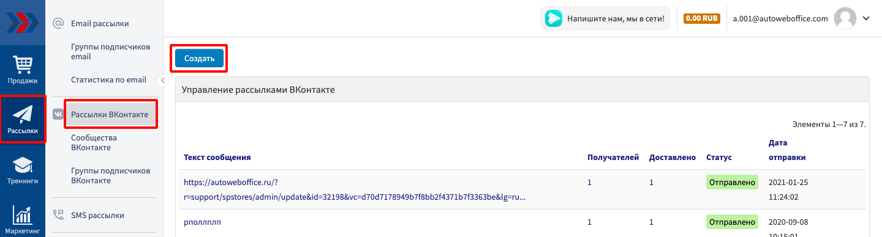Open the рполлплп message row link

(x=202, y=222)
